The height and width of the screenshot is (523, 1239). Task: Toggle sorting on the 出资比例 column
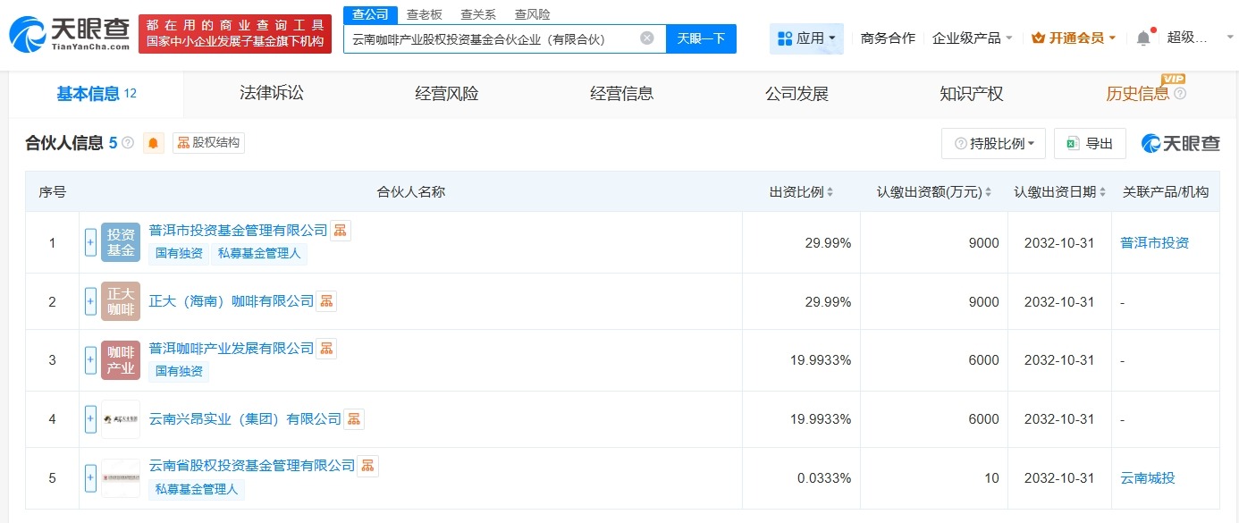[x=830, y=191]
